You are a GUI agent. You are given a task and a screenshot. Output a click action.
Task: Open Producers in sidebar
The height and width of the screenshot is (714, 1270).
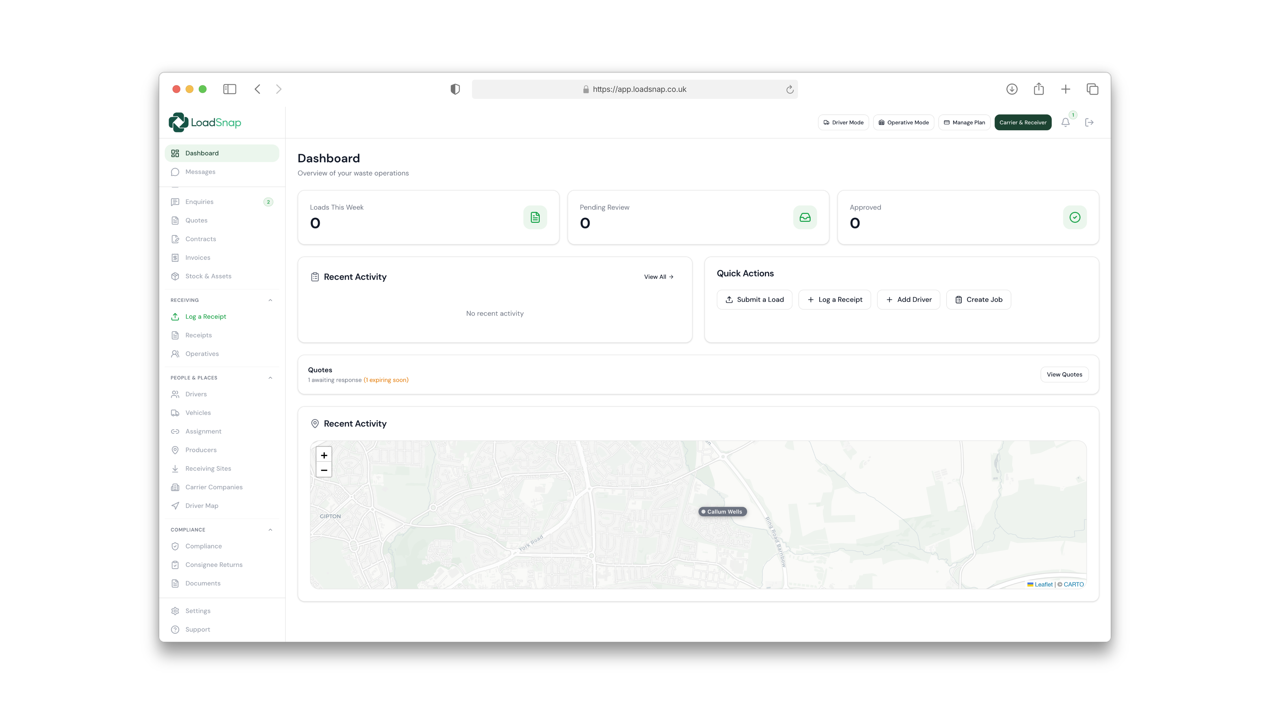[x=222, y=450]
